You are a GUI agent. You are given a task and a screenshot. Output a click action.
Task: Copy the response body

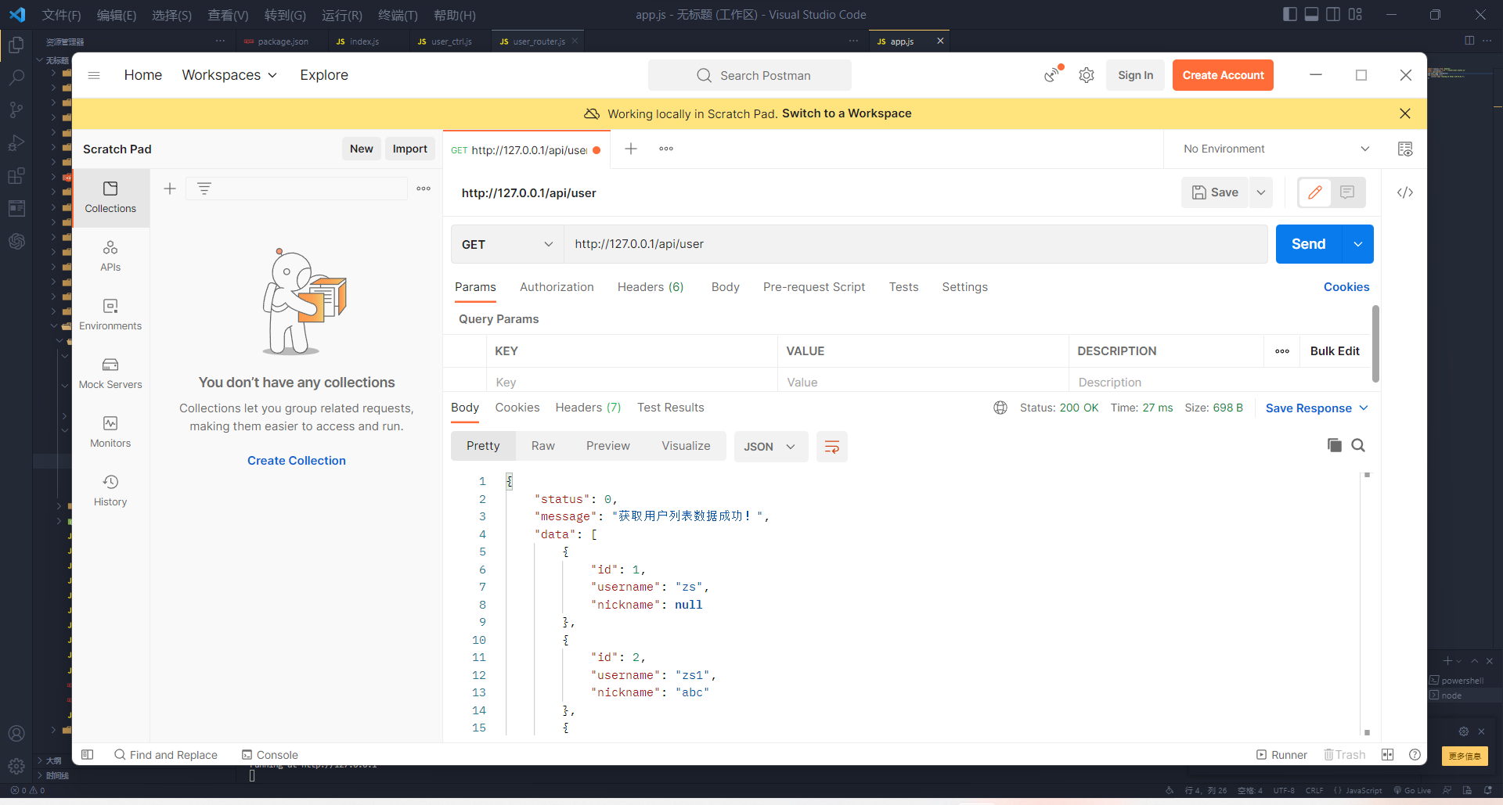[1335, 445]
